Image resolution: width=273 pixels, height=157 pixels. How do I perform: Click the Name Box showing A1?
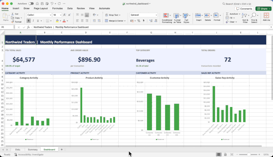coord(6,27)
